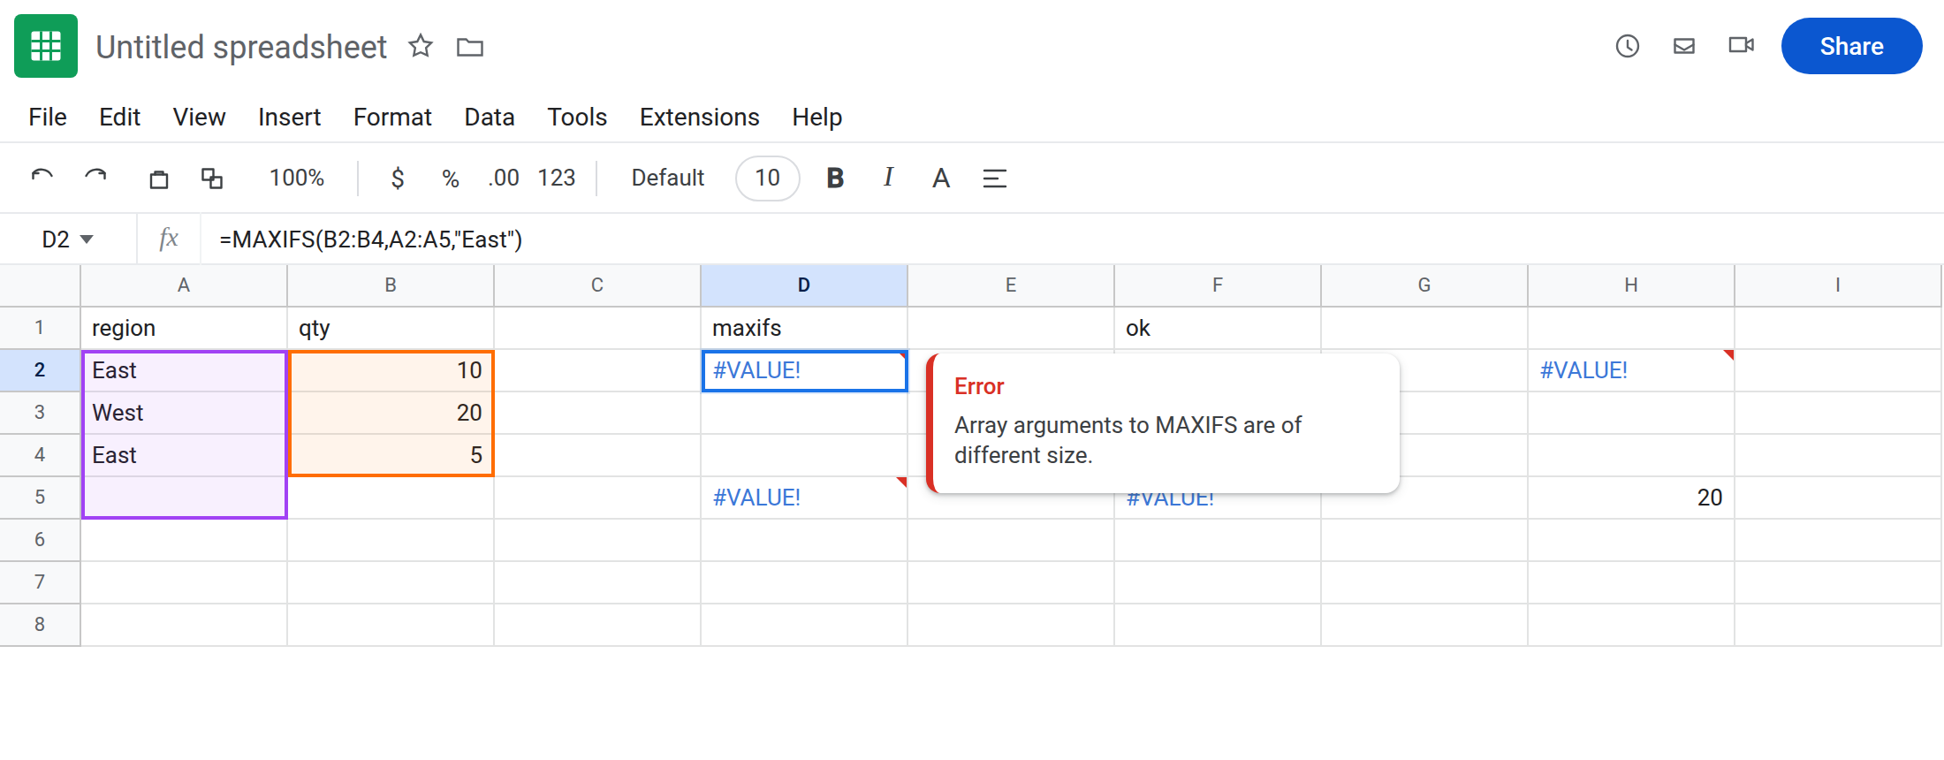Select the #VALUE! cell in D2
Viewport: 1944px width, 760px height.
tap(804, 370)
